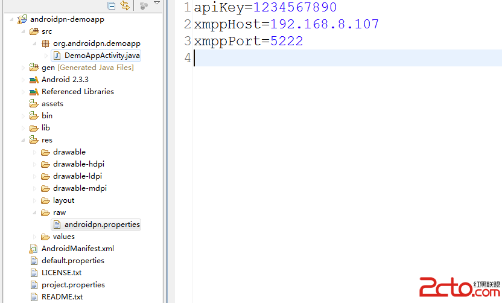The image size is (502, 303).
Task: Click the README.txt file icon
Action: coord(34,297)
